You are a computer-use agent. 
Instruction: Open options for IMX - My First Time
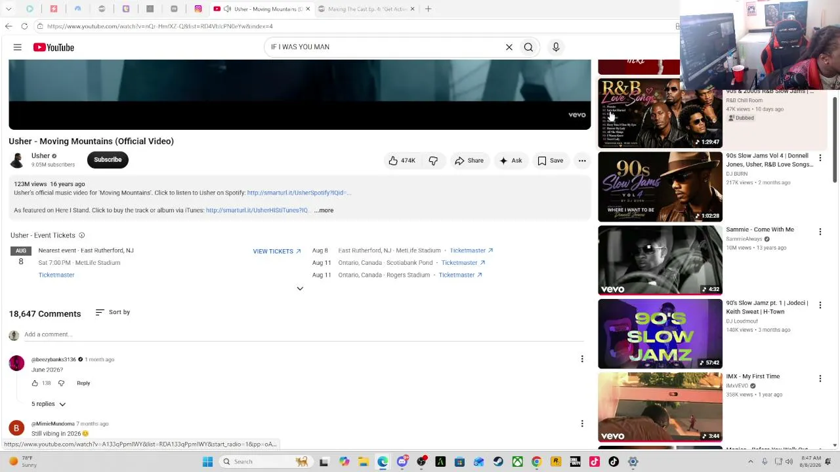820,378
